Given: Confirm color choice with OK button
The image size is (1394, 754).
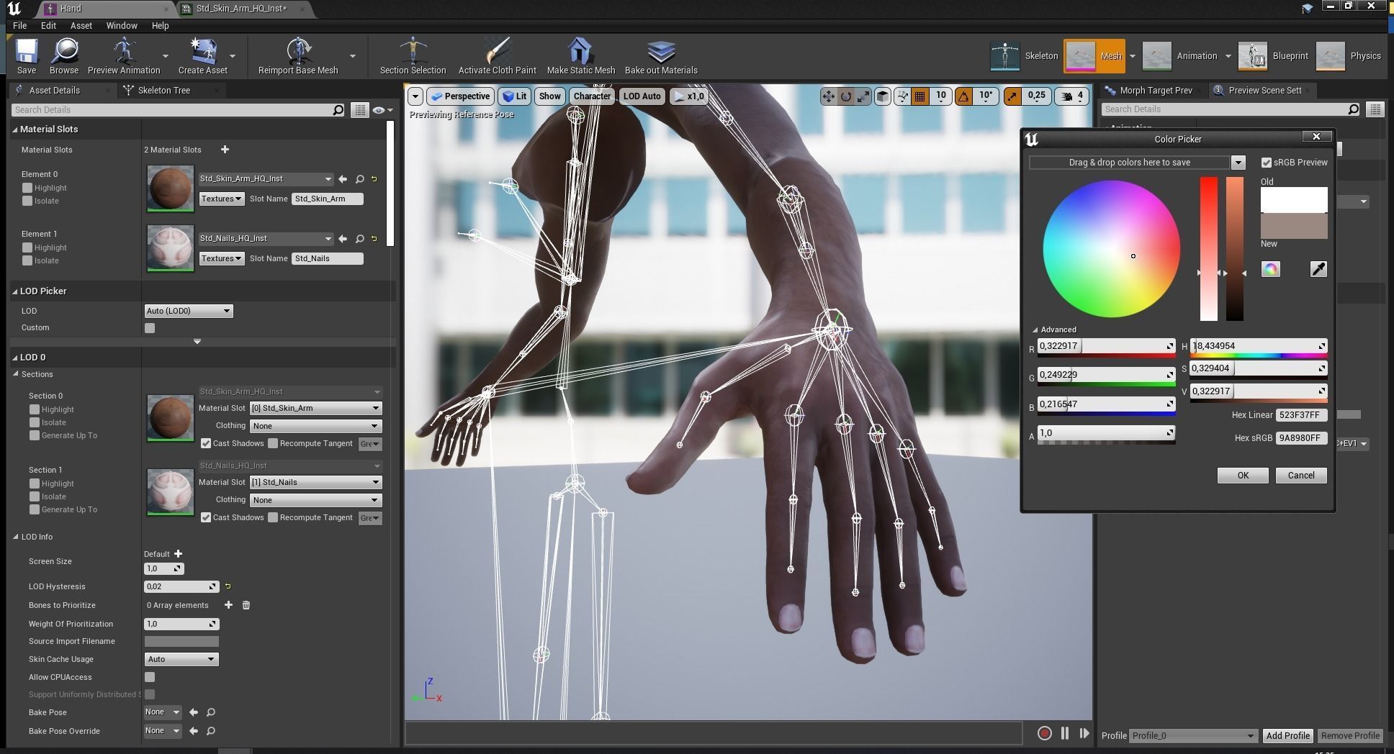Looking at the screenshot, I should 1243,475.
